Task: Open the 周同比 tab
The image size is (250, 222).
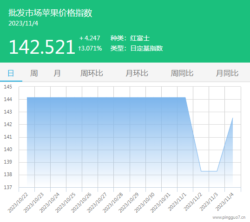Action: [182, 73]
